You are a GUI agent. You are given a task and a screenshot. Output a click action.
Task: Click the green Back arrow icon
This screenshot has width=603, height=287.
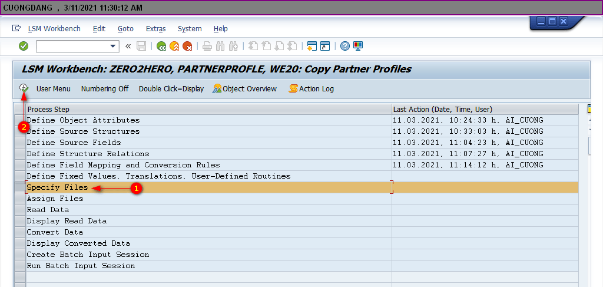161,46
